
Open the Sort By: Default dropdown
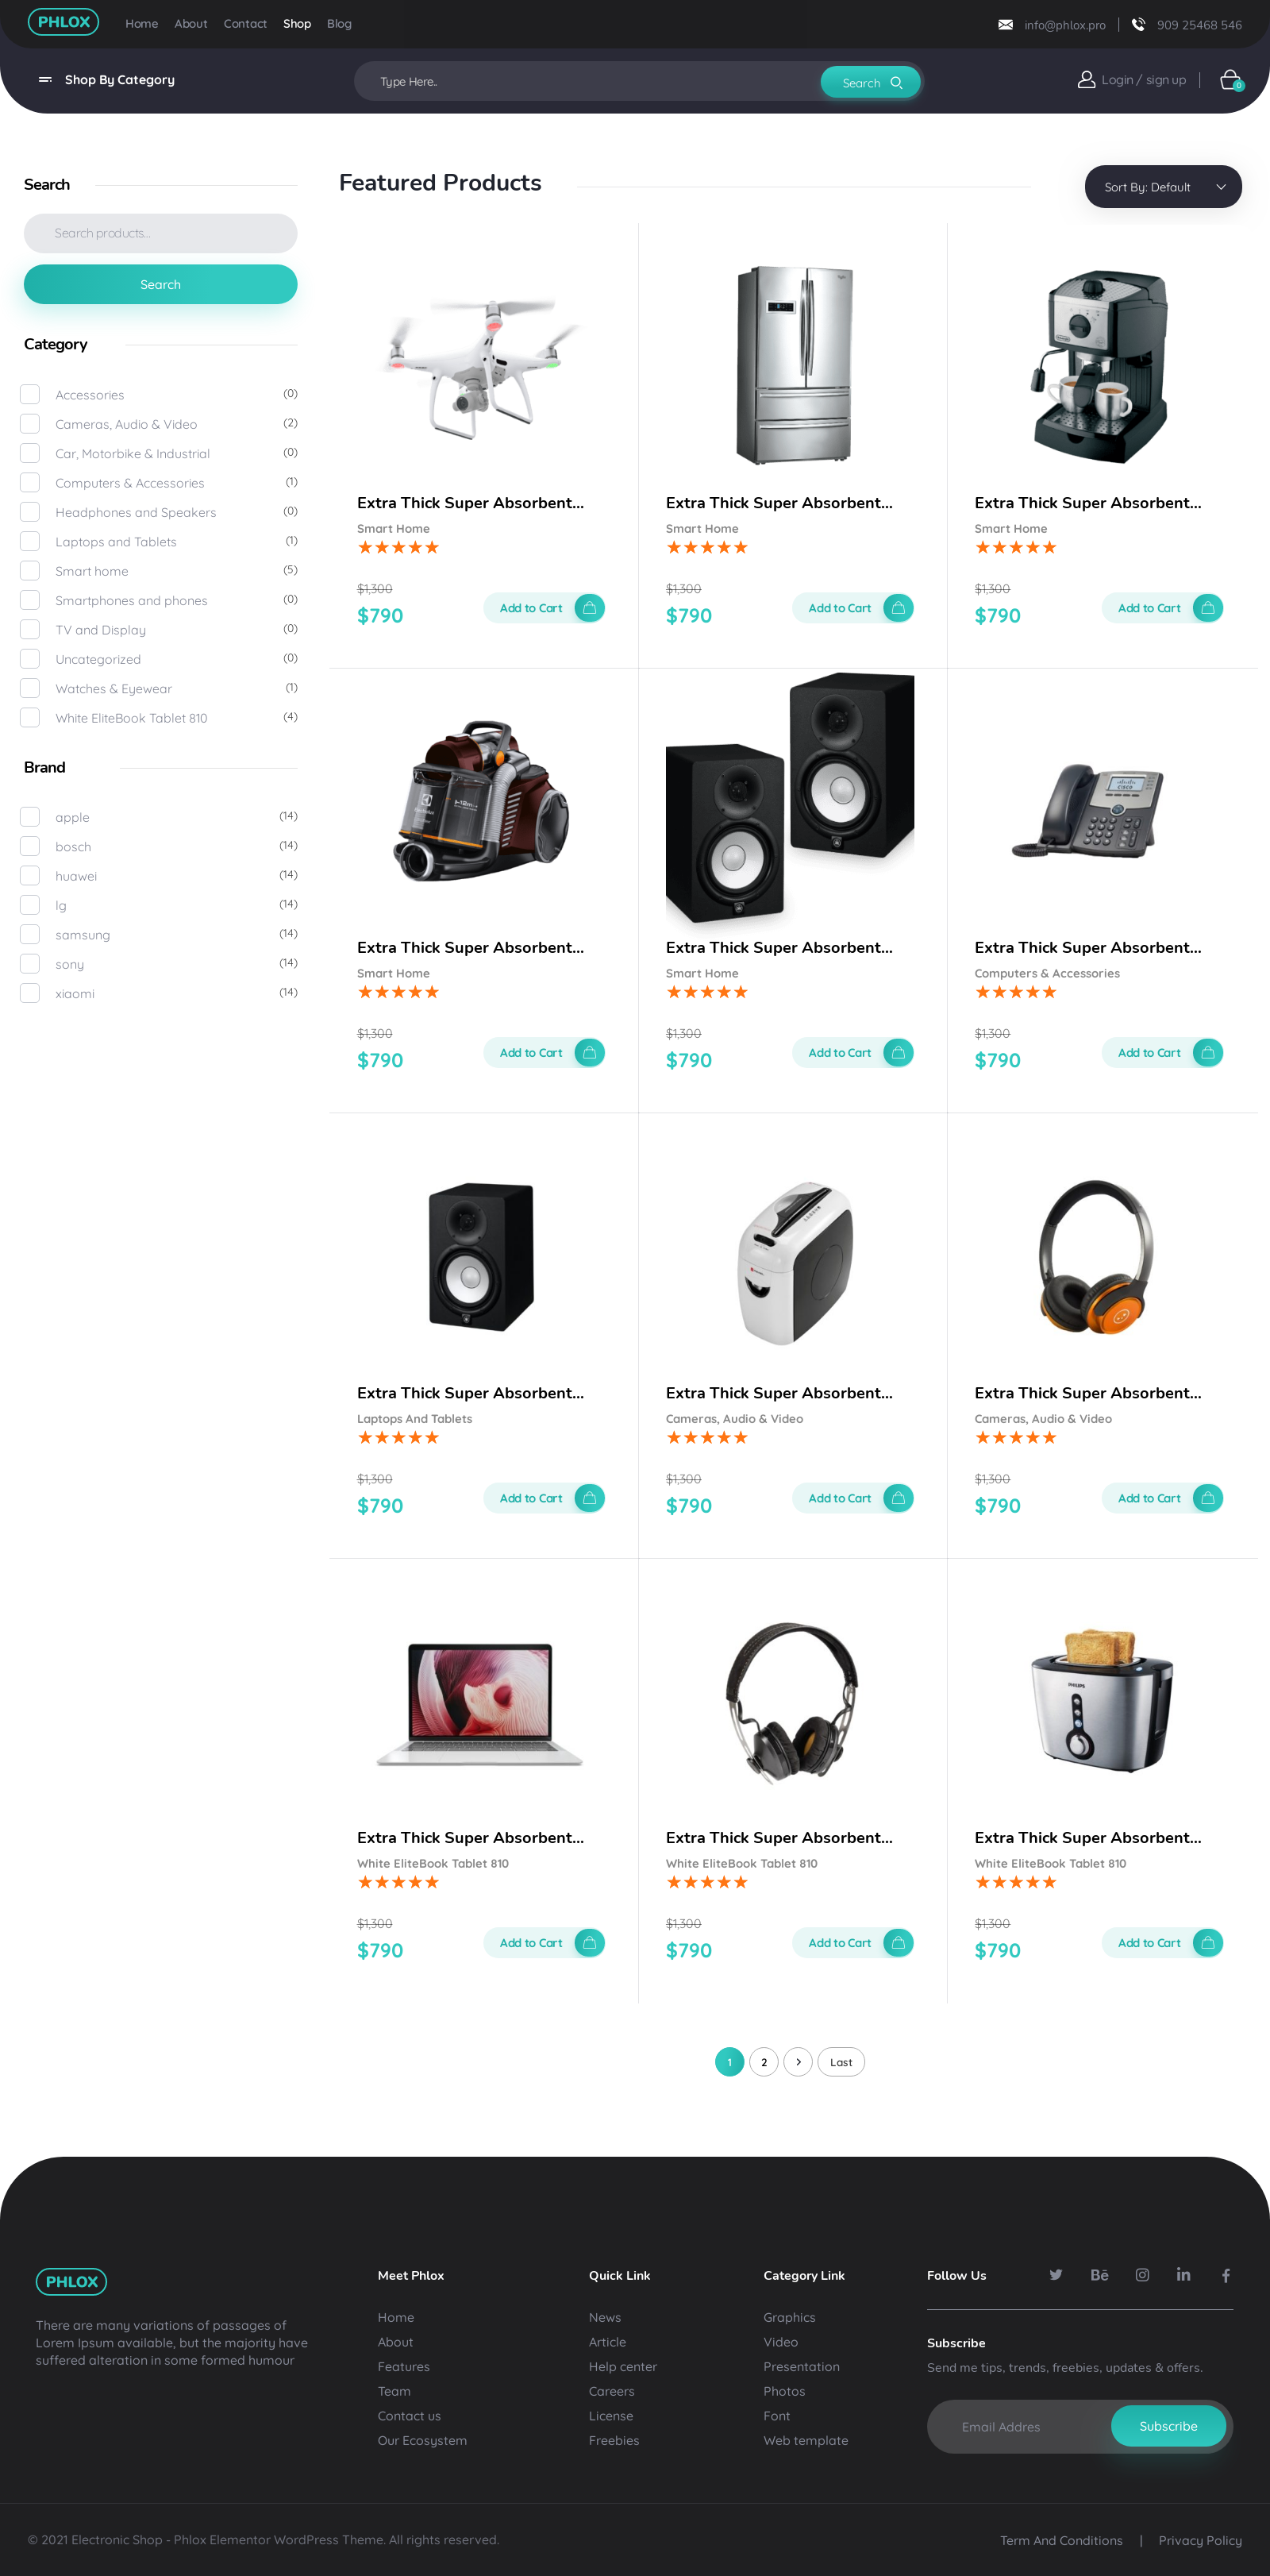click(1163, 187)
